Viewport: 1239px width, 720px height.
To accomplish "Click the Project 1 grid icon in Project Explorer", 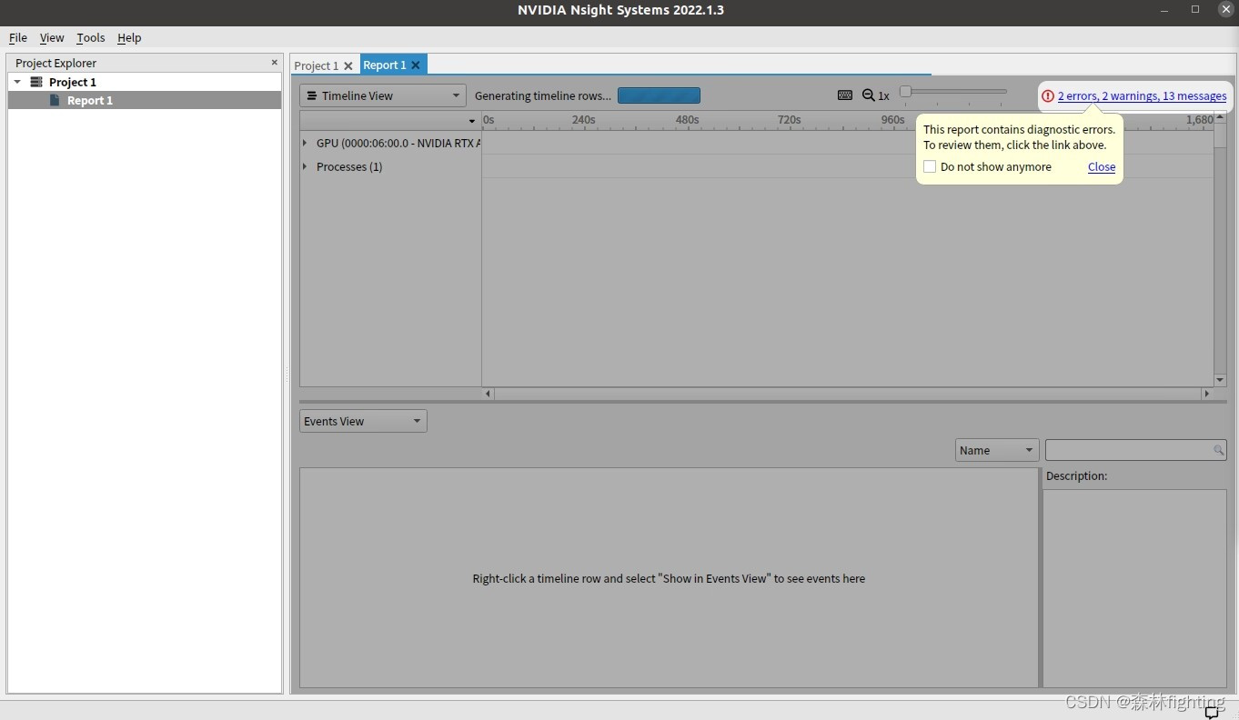I will pos(35,82).
